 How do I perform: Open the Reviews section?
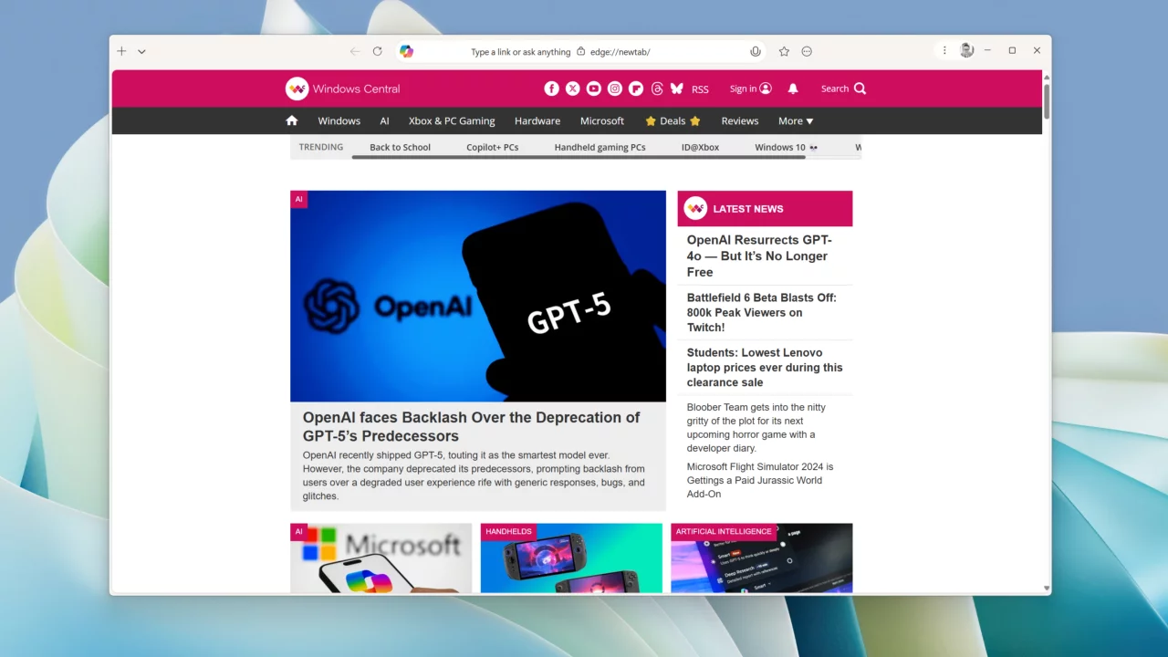740,120
